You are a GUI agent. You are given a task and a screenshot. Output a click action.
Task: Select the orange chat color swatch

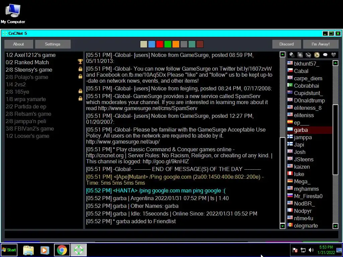[176, 44]
